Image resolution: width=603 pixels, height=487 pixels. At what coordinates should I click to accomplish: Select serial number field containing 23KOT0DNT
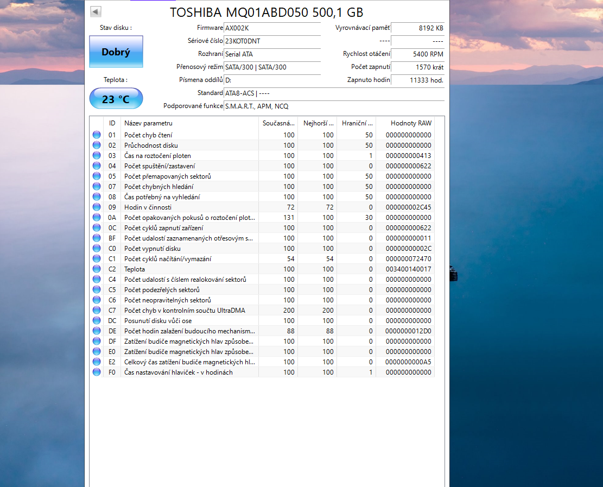[271, 41]
